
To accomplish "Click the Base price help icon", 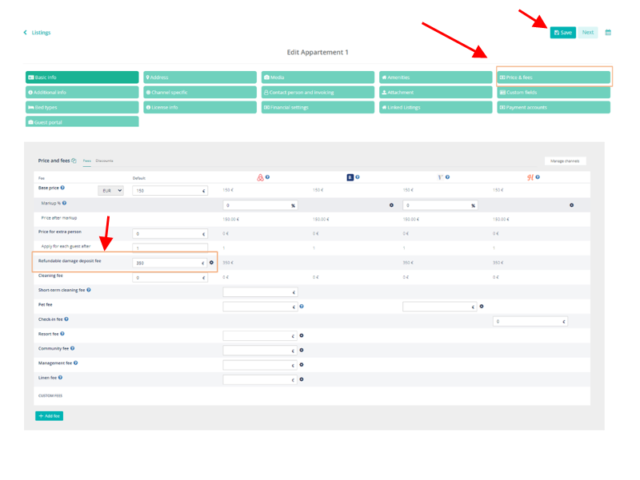I will (62, 188).
